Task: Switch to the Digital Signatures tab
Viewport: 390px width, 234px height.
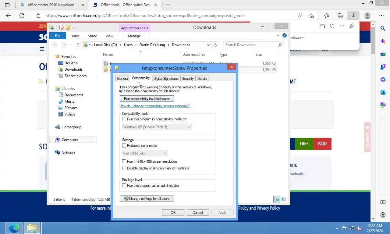Action: [166, 79]
